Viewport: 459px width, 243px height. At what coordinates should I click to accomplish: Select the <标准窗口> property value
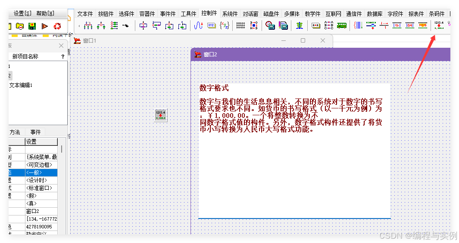[41, 188]
